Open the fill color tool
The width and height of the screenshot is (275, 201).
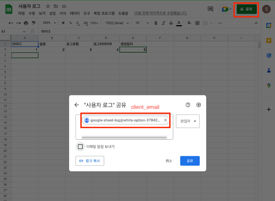click(189, 23)
